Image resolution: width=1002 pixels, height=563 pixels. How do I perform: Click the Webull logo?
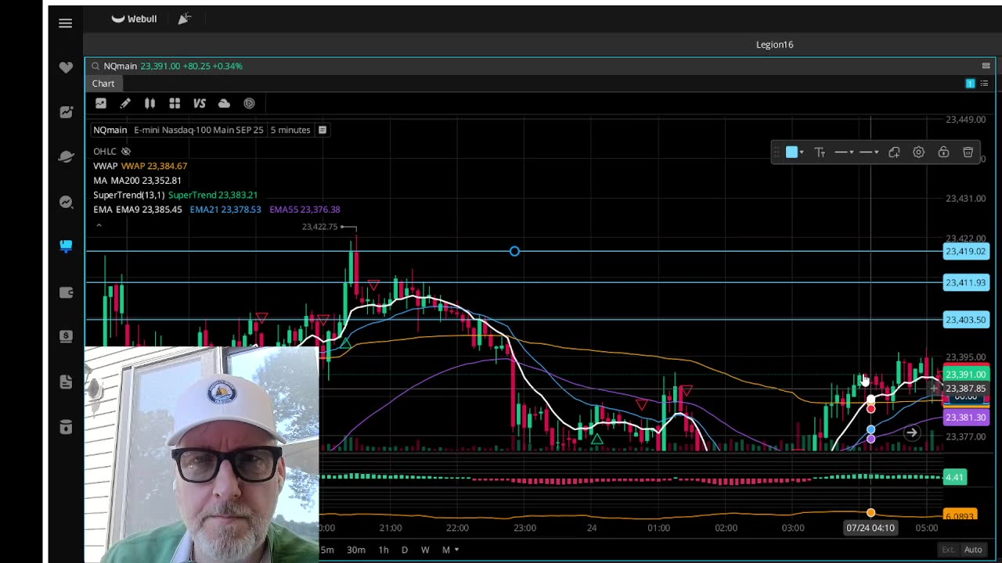[134, 19]
